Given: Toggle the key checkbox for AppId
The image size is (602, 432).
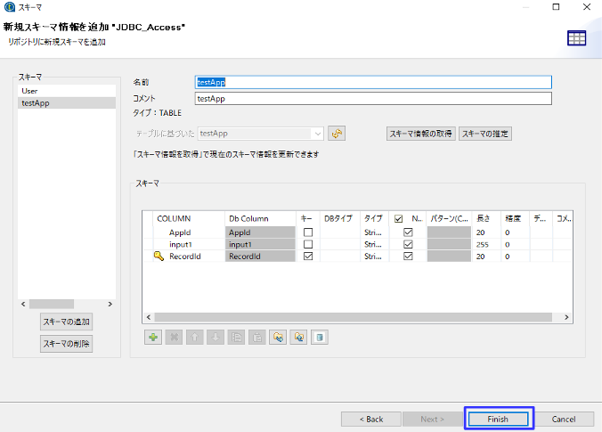Looking at the screenshot, I should click(308, 232).
